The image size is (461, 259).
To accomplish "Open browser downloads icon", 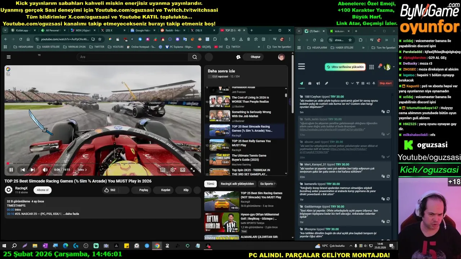I will (241, 39).
